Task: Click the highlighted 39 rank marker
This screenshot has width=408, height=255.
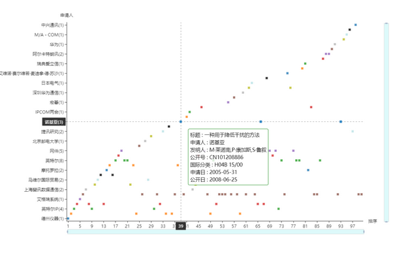Action: point(181,226)
